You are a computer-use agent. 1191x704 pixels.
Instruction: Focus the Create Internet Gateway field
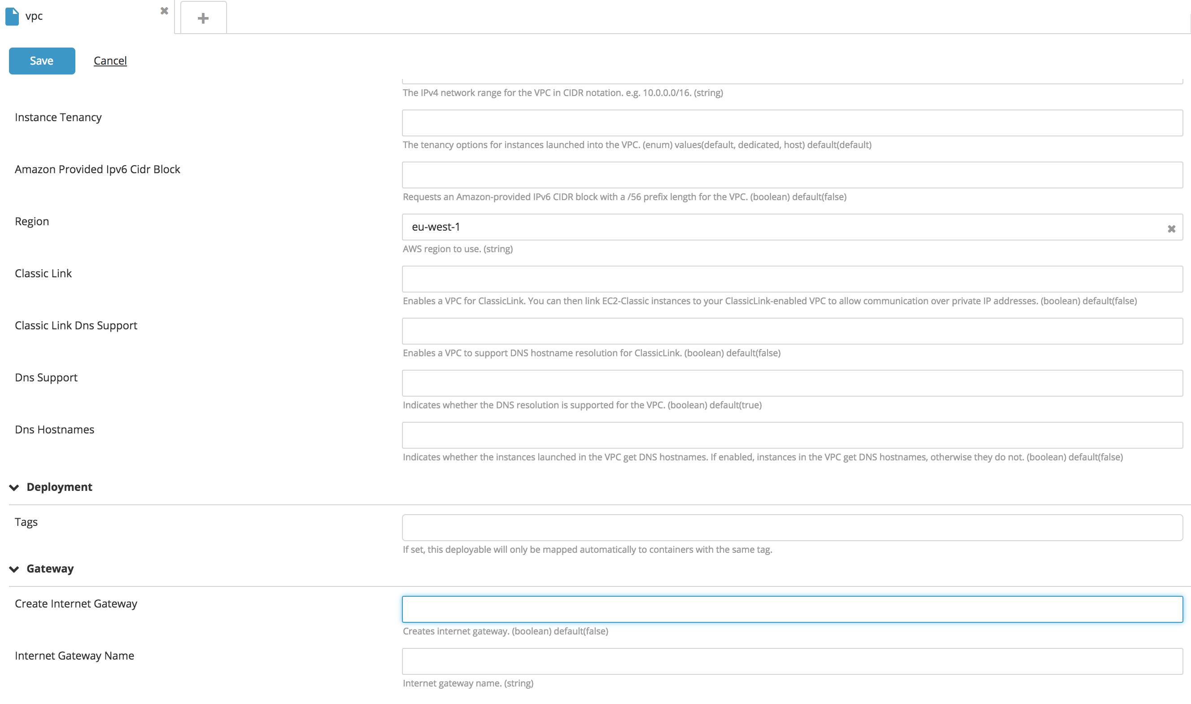click(792, 610)
